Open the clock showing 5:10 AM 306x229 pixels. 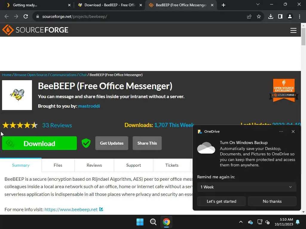click(x=284, y=222)
